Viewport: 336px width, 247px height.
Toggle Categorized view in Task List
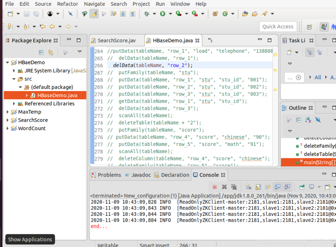310,52
